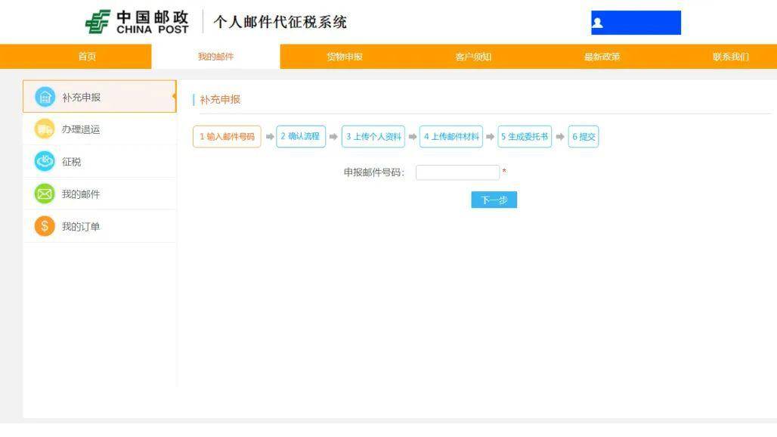777x437 pixels.
Task: Open the 最新政策 tab
Action: pos(602,57)
